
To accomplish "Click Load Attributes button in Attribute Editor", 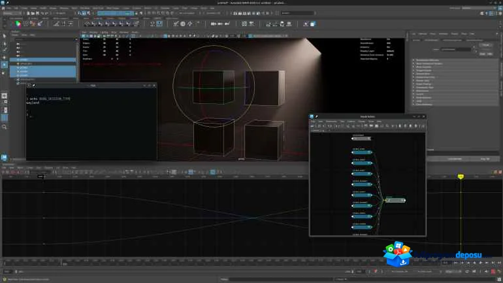I will (455, 159).
